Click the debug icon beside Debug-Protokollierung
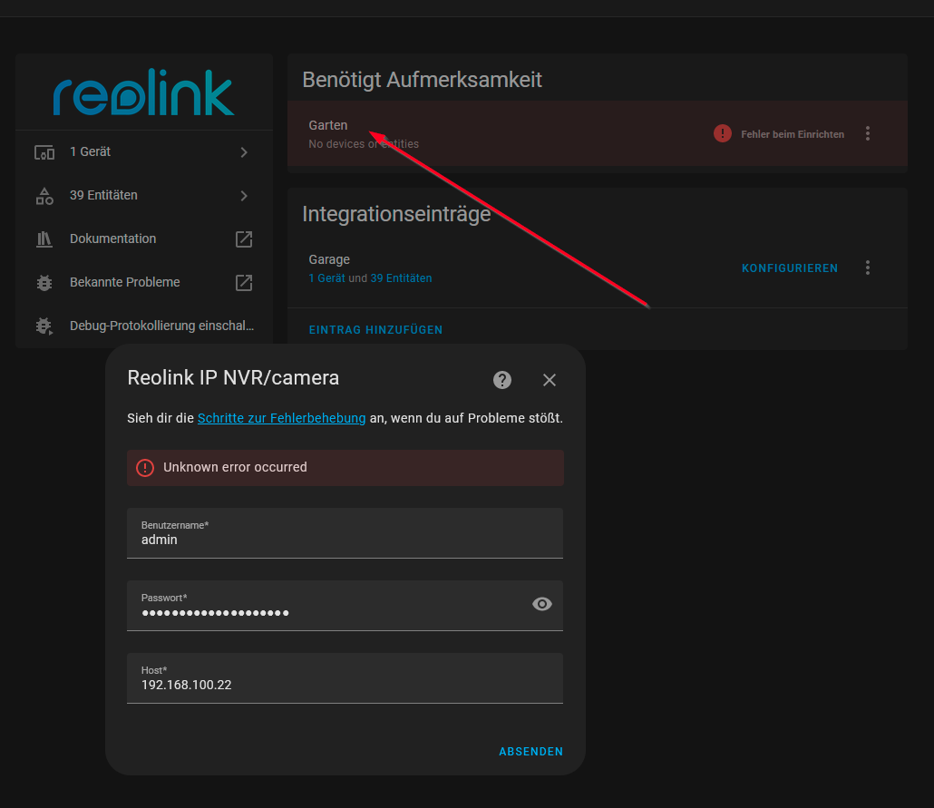This screenshot has width=934, height=808. coord(44,326)
